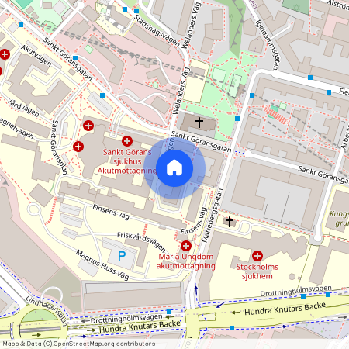The height and width of the screenshot is (349, 349).
Task: Click the Lindhagensplan roundabout label
Action: pyautogui.click(x=46, y=311)
